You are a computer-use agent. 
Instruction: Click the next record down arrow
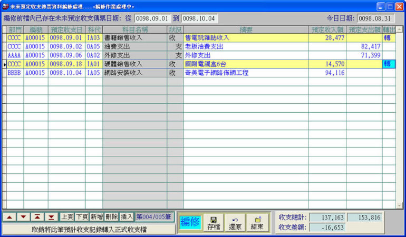(x=23, y=216)
